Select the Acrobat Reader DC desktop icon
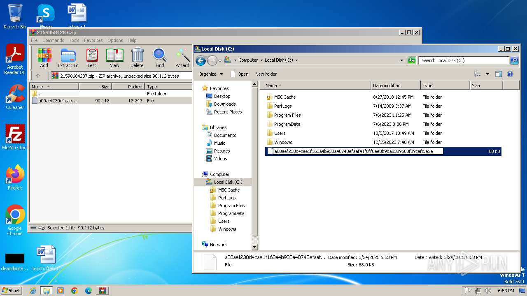 15,60
